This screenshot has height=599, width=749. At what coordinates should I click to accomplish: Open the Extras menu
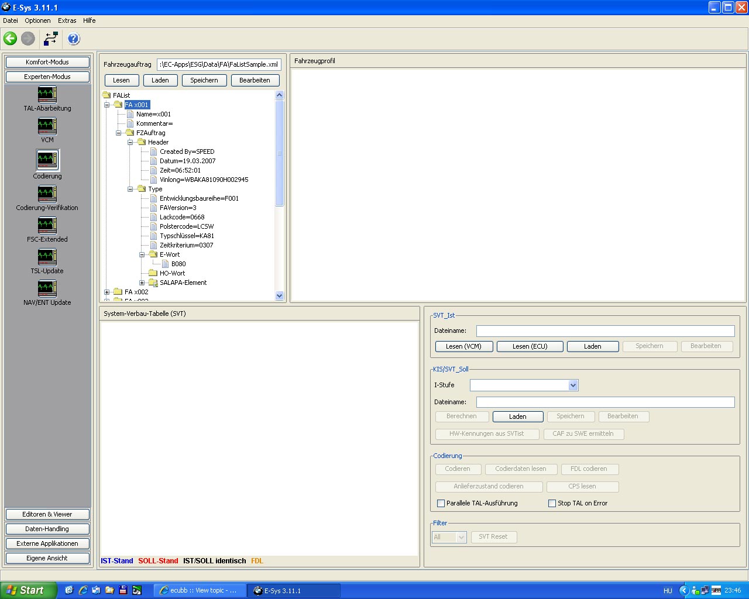tap(67, 20)
